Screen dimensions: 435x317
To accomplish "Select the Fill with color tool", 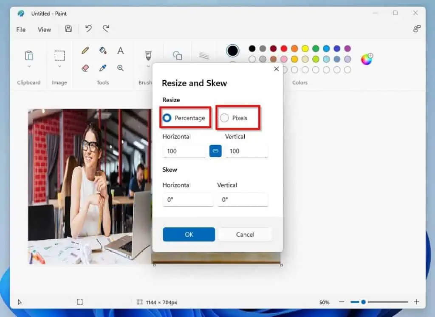I will click(x=103, y=50).
